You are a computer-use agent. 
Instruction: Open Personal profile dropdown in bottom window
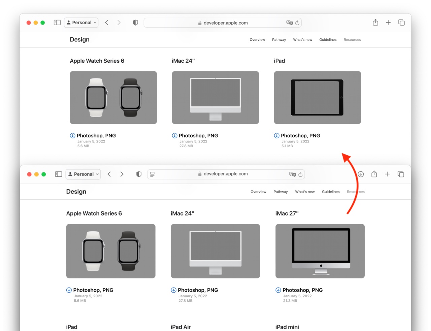[83, 174]
